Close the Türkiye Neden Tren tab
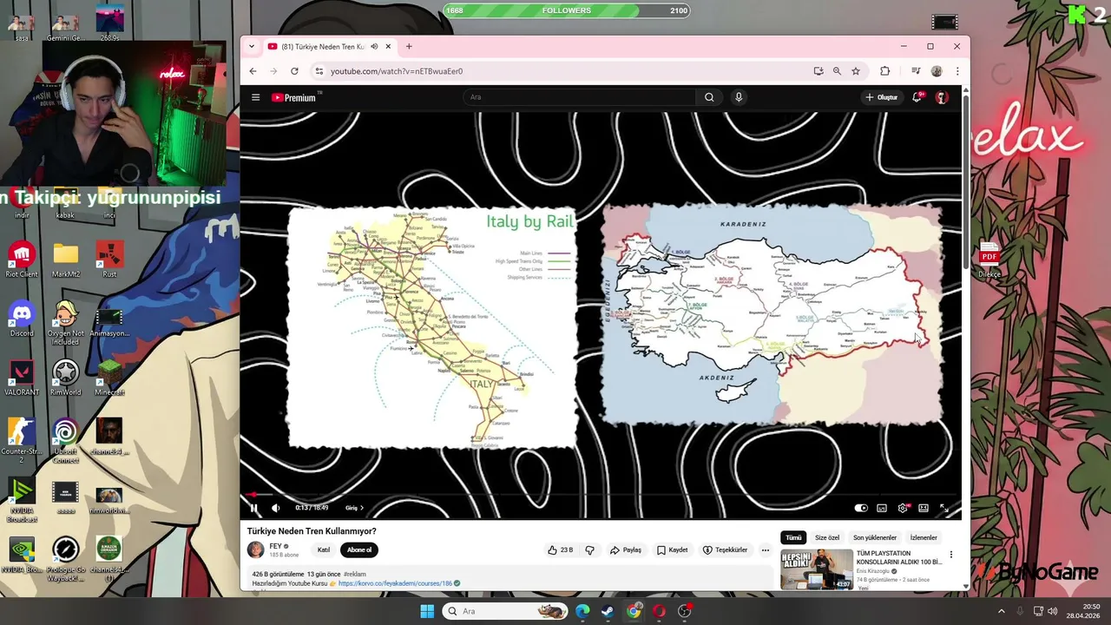The image size is (1111, 625). pos(388,46)
